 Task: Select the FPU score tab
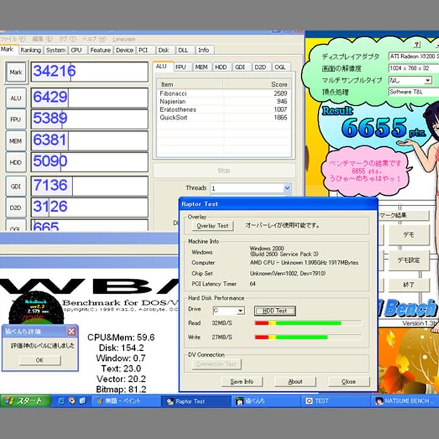(182, 67)
